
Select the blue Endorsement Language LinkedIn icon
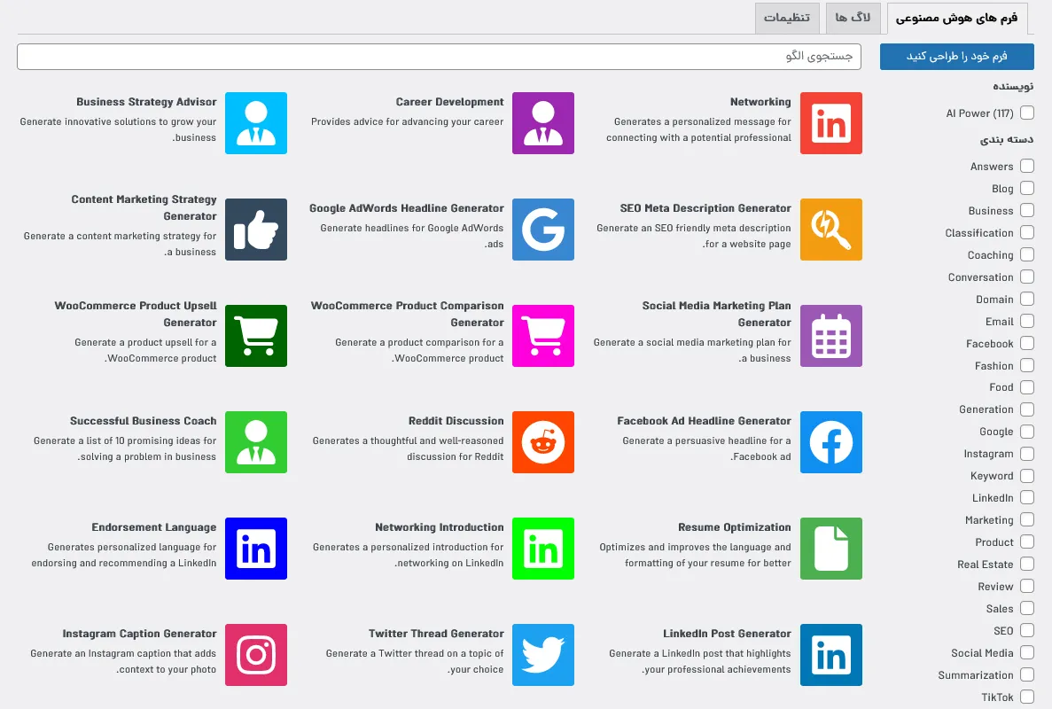(255, 549)
